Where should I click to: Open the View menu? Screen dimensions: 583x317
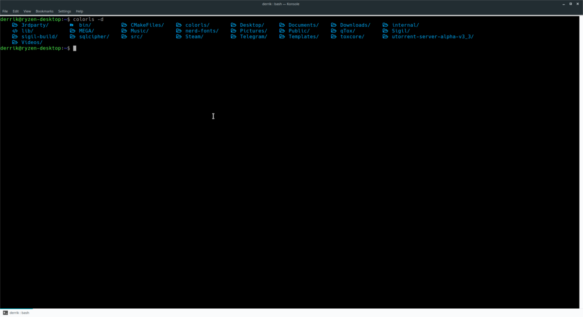click(x=27, y=11)
